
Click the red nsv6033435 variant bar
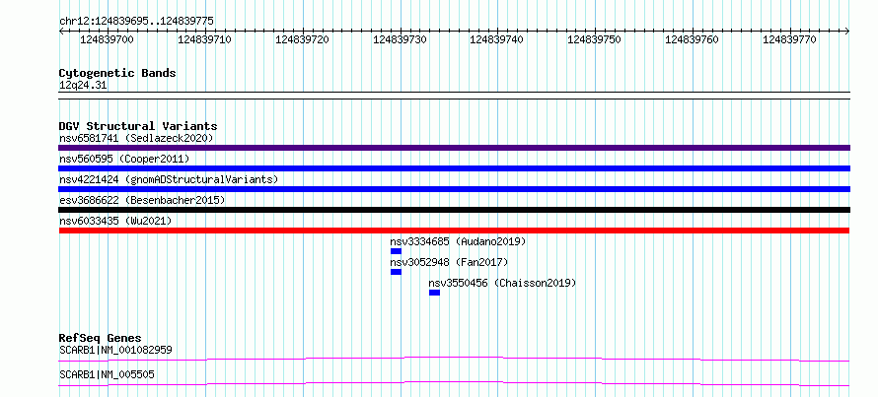point(454,231)
